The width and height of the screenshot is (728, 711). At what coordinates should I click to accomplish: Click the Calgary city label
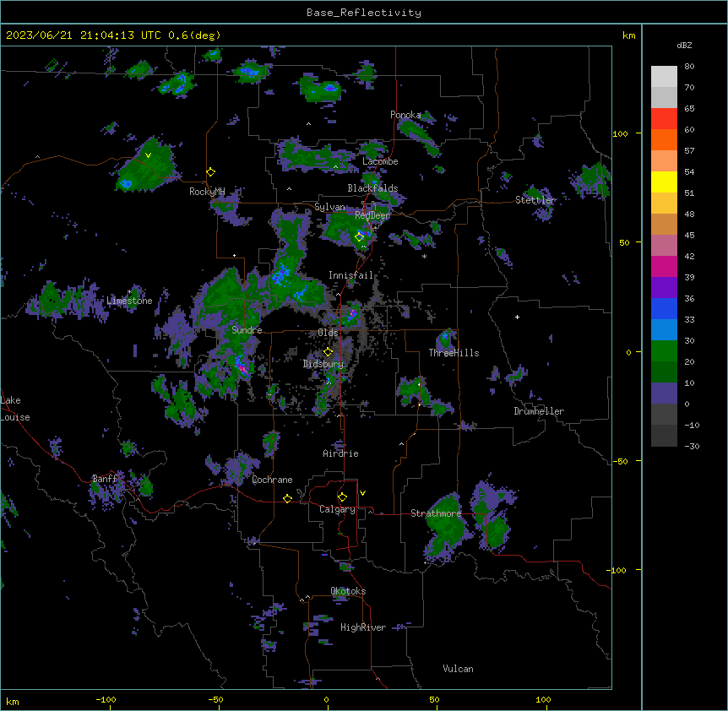tap(337, 509)
